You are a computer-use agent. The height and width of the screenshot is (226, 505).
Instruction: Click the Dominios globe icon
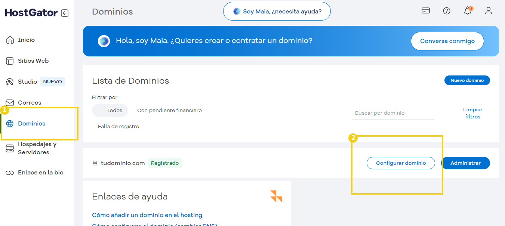(10, 124)
